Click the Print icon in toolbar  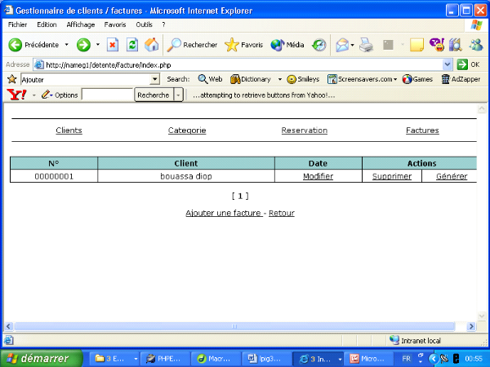tap(367, 44)
